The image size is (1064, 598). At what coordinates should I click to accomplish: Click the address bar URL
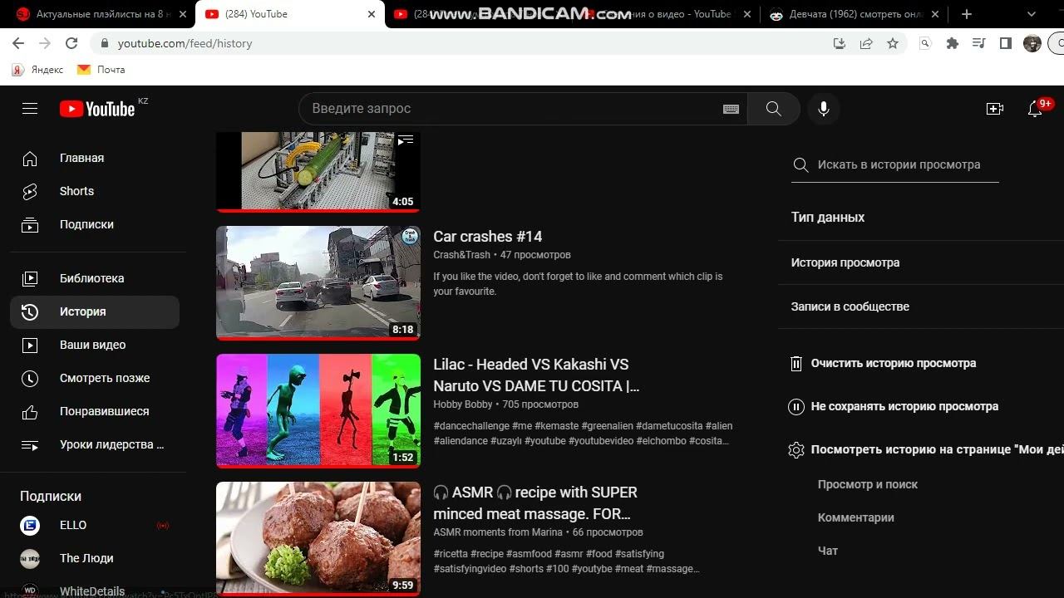click(185, 43)
